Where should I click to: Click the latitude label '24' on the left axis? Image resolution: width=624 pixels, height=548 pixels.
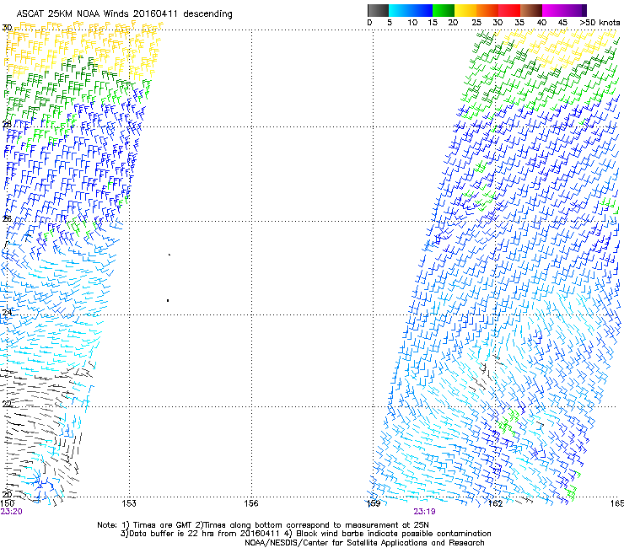[7, 312]
